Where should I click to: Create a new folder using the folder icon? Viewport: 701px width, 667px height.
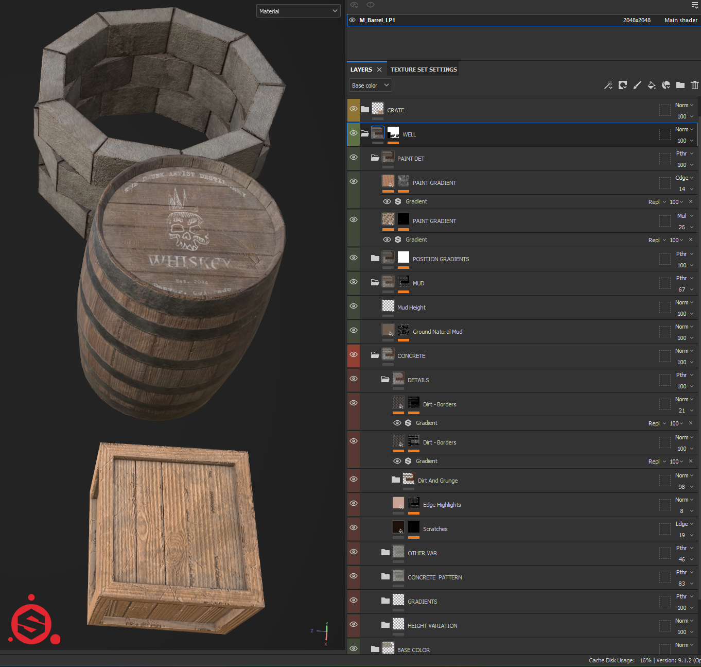[x=680, y=85]
